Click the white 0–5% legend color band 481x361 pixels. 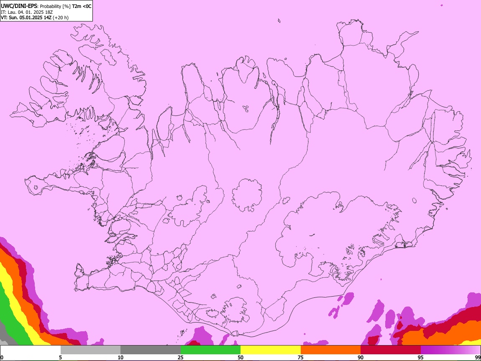click(x=31, y=350)
